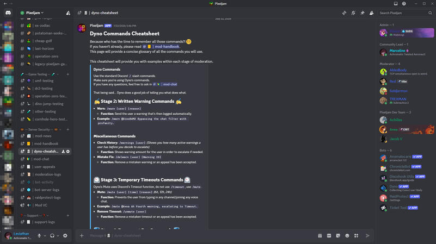Open the dino-jump-testing channel

coord(45,104)
